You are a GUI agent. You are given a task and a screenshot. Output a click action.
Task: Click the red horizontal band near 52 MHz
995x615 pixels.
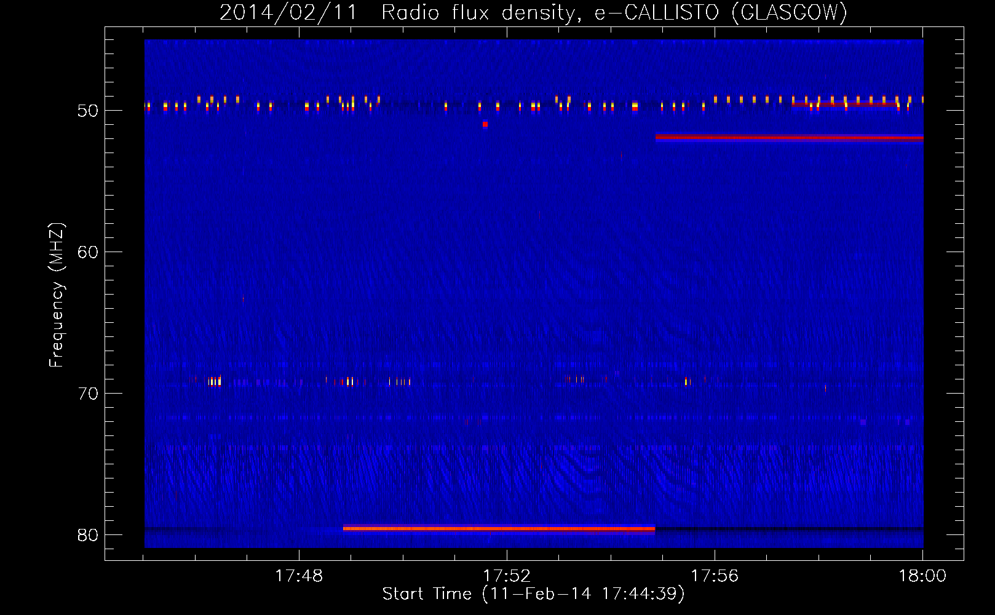click(x=790, y=137)
